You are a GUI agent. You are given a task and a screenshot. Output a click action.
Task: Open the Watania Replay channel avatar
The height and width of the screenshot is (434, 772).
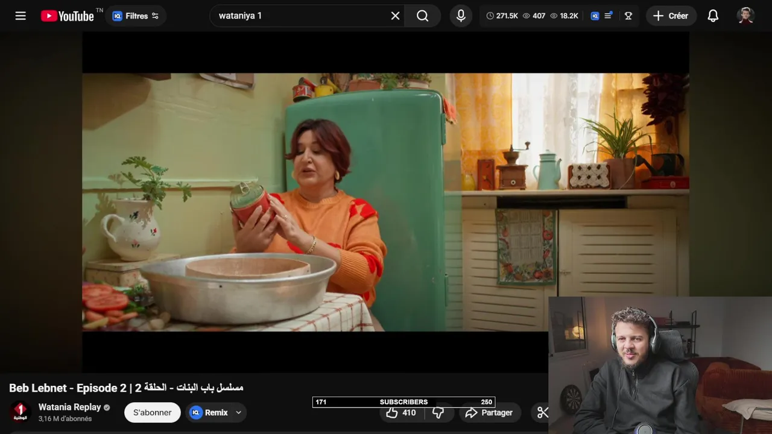(20, 412)
